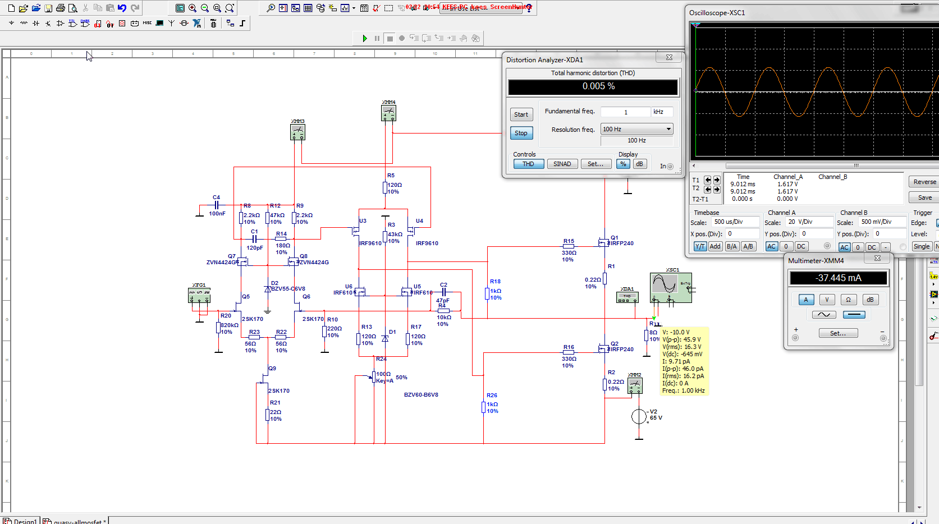
Task: Place an RF antenna component
Action: (x=172, y=23)
